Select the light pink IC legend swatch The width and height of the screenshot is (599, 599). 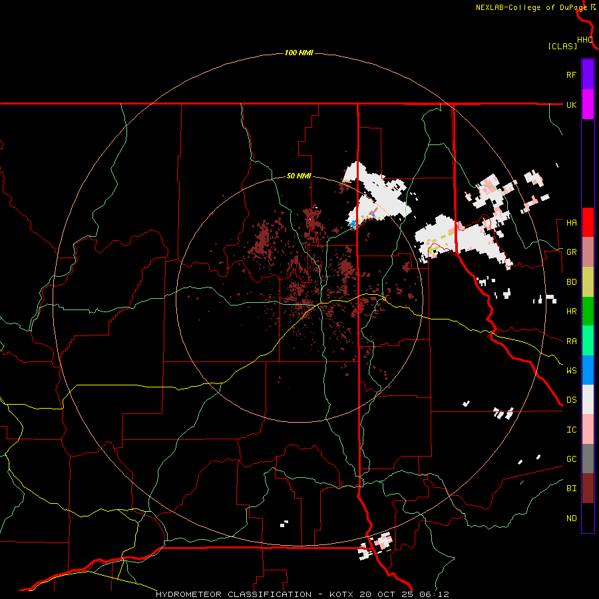(x=588, y=429)
